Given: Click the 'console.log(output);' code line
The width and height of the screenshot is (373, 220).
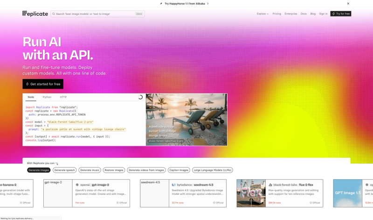Looking at the screenshot, I should tap(41, 140).
